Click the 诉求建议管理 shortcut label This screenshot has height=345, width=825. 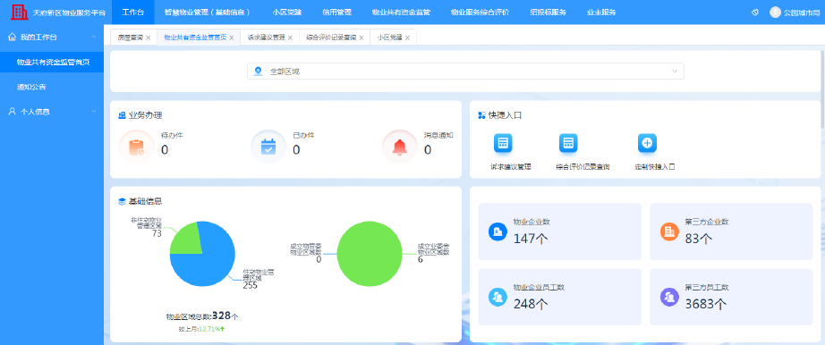click(x=510, y=167)
